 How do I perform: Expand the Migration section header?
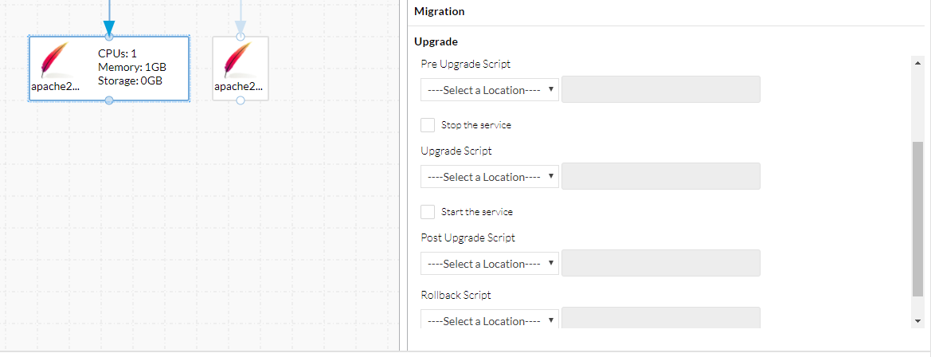tap(440, 11)
